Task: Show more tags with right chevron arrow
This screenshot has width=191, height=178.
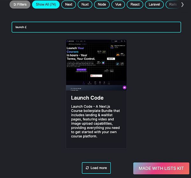Action: [182, 5]
